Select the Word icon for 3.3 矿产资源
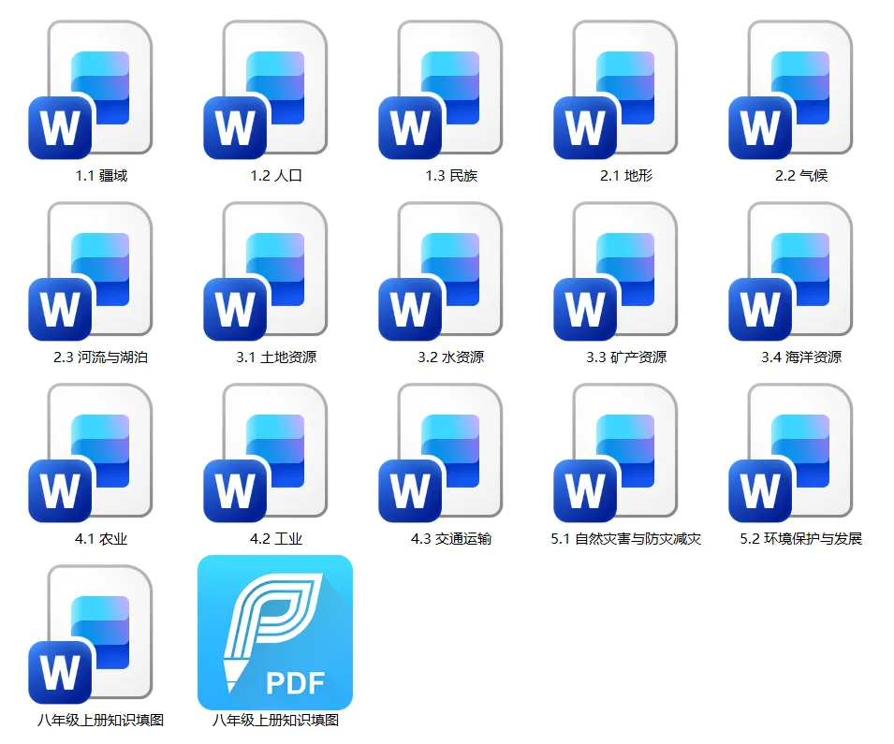 [x=615, y=271]
